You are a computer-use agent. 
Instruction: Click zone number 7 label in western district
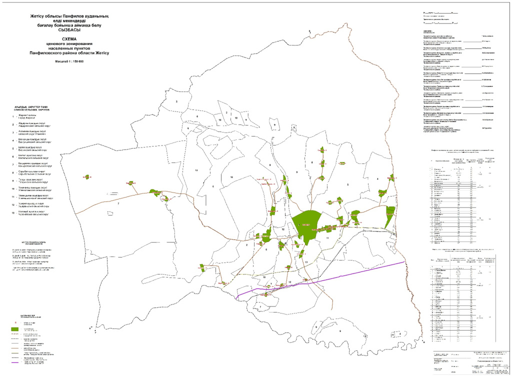[x=118, y=204]
